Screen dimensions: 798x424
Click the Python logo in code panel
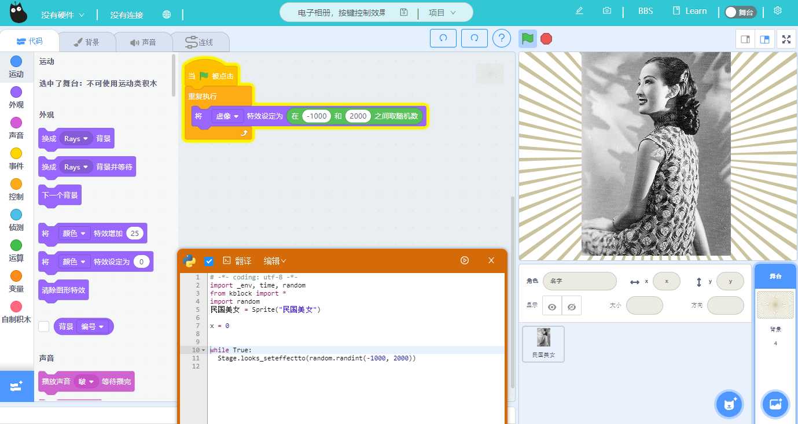[x=189, y=261]
